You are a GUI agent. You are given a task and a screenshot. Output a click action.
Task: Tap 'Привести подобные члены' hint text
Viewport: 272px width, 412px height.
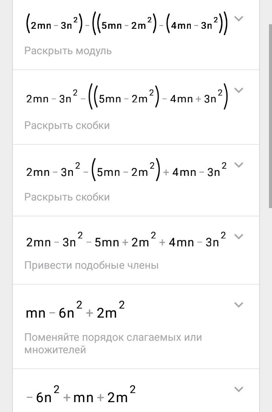click(92, 265)
